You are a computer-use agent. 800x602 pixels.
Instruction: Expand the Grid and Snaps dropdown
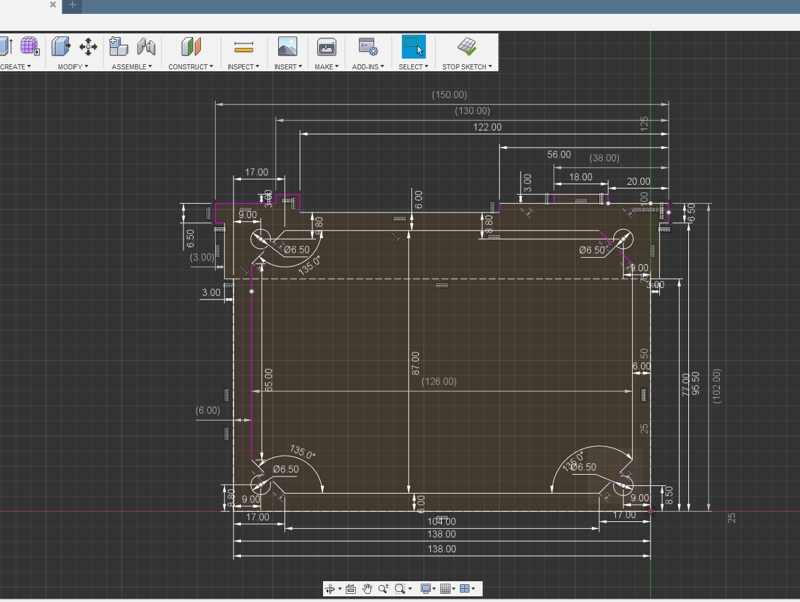pos(448,589)
